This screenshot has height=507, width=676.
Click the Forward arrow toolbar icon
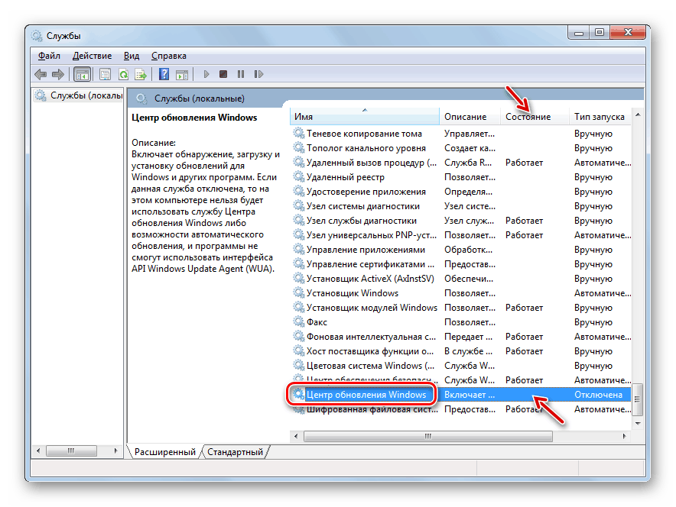coord(58,75)
